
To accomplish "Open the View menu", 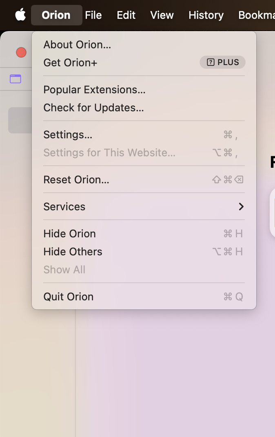I will [x=162, y=15].
